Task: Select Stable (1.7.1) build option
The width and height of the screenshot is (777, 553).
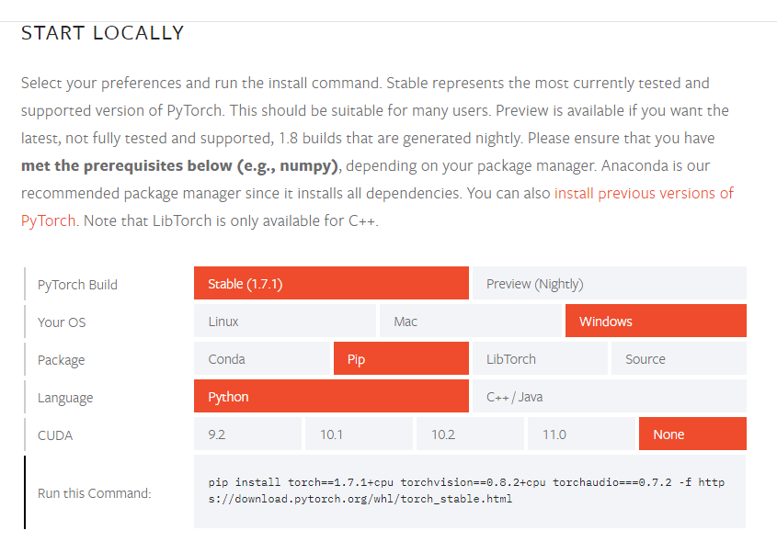Action: (x=331, y=283)
